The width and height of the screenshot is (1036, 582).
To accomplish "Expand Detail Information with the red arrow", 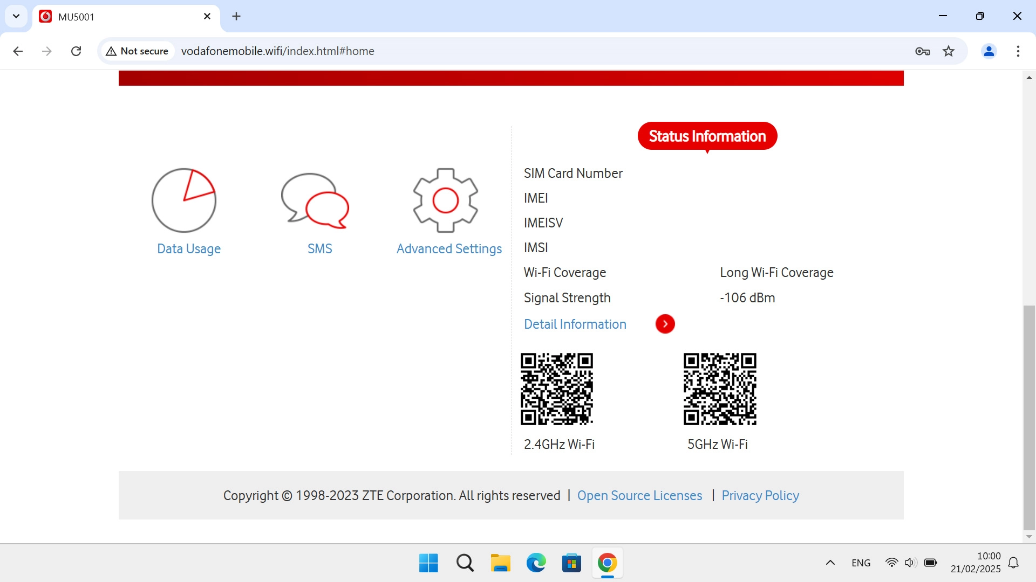I will [x=665, y=324].
